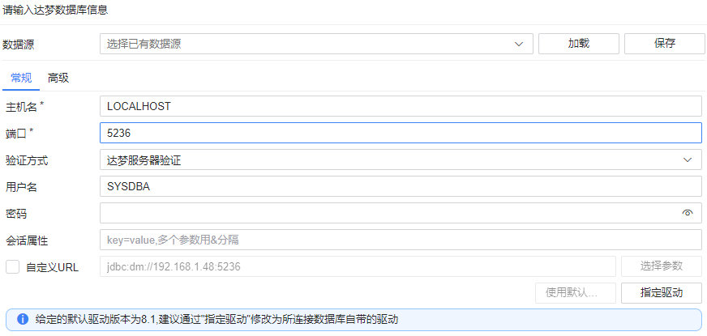
Task: Click the 会话属性 label
Action: pyautogui.click(x=26, y=240)
